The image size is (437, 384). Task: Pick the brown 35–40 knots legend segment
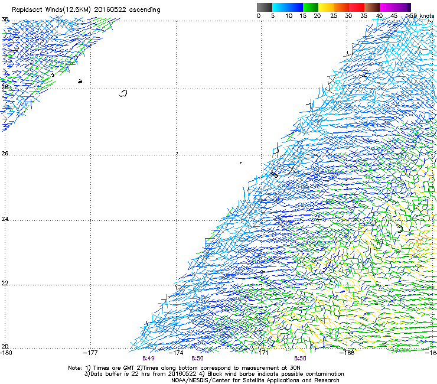(x=372, y=7)
